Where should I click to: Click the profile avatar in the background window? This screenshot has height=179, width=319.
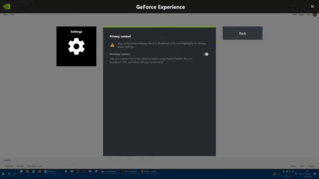[315, 14]
